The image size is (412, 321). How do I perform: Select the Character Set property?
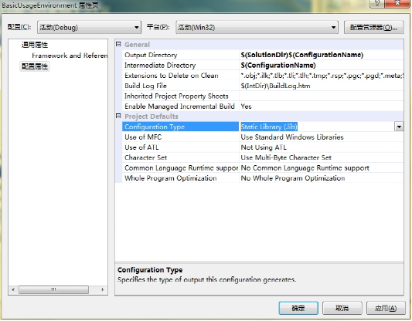pyautogui.click(x=181, y=157)
